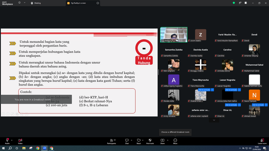The width and height of the screenshot is (269, 151).
Task: Open File Explorer from the taskbar
Action: pos(24,148)
